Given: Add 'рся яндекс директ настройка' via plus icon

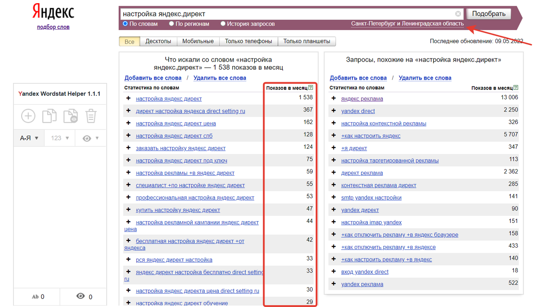Looking at the screenshot, I should (128, 259).
